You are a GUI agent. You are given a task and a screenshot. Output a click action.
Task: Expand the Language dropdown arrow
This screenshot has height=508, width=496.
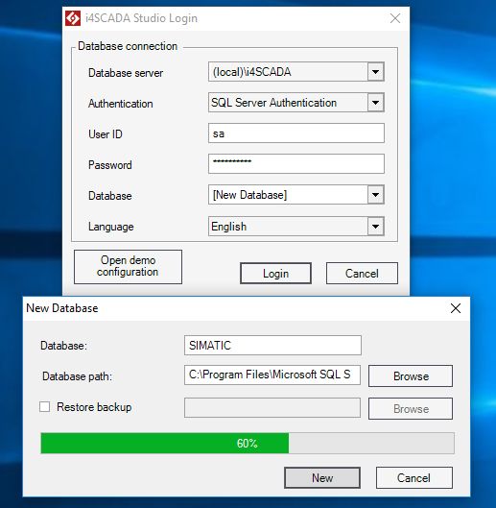[x=375, y=226]
